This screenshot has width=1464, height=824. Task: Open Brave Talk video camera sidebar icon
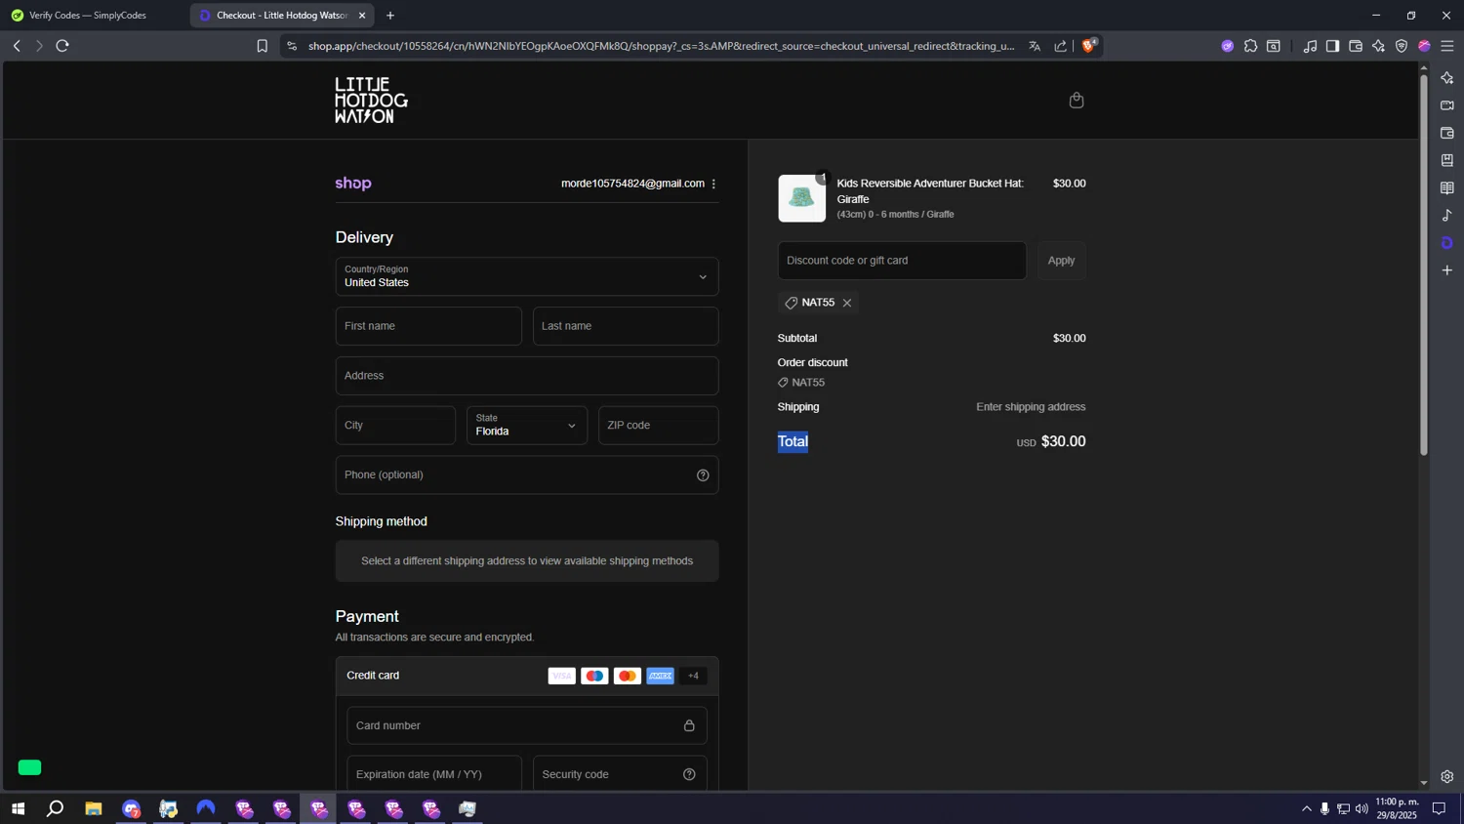coord(1447,105)
